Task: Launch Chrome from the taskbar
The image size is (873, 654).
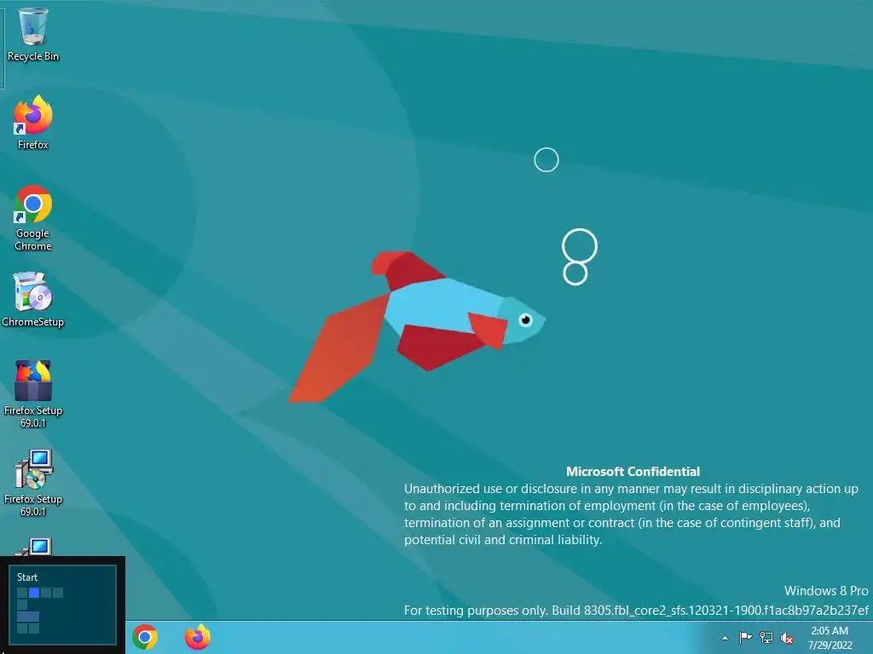Action: pos(145,637)
